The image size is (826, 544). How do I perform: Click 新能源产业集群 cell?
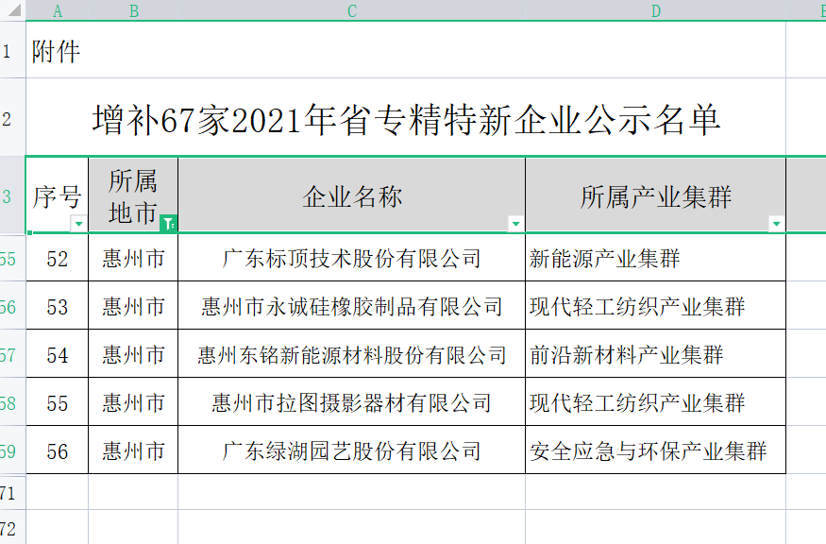[x=655, y=258]
